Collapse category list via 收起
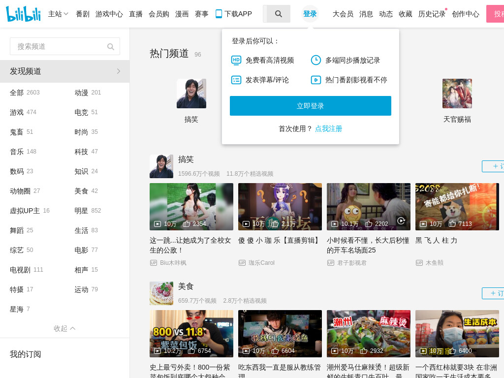The image size is (504, 378). pos(64,328)
